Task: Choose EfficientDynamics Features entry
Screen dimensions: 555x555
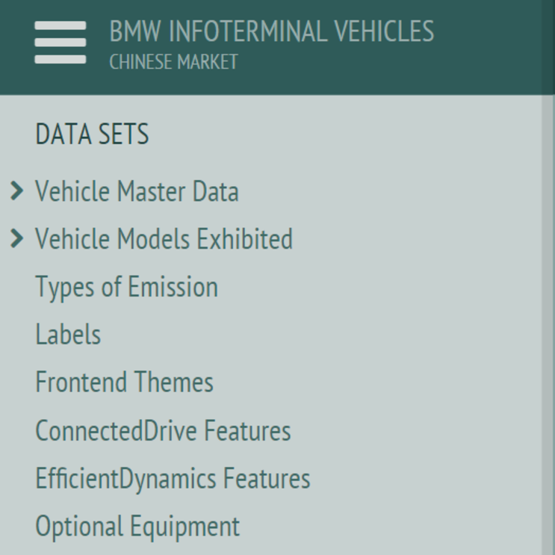Action: pos(173,479)
